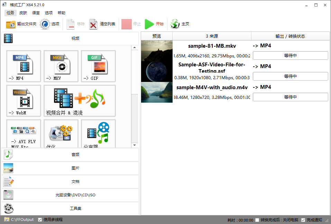Toggle 使用多线程 multithreading checkbox
The width and height of the screenshot is (331, 224).
point(40,220)
